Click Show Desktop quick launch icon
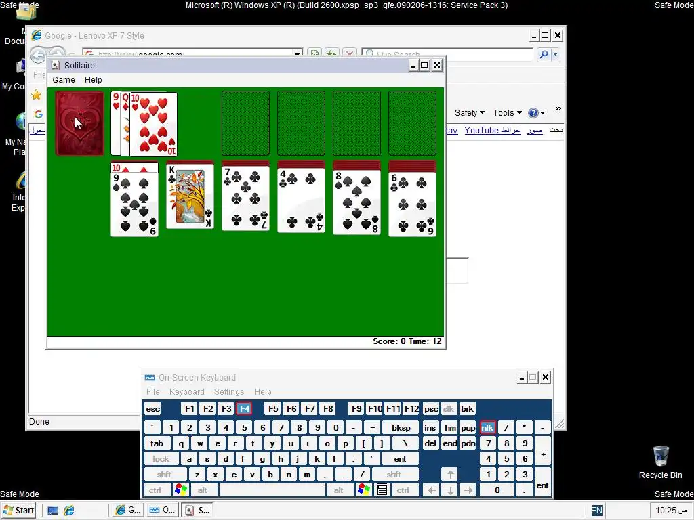The height and width of the screenshot is (520, 694). (53, 511)
